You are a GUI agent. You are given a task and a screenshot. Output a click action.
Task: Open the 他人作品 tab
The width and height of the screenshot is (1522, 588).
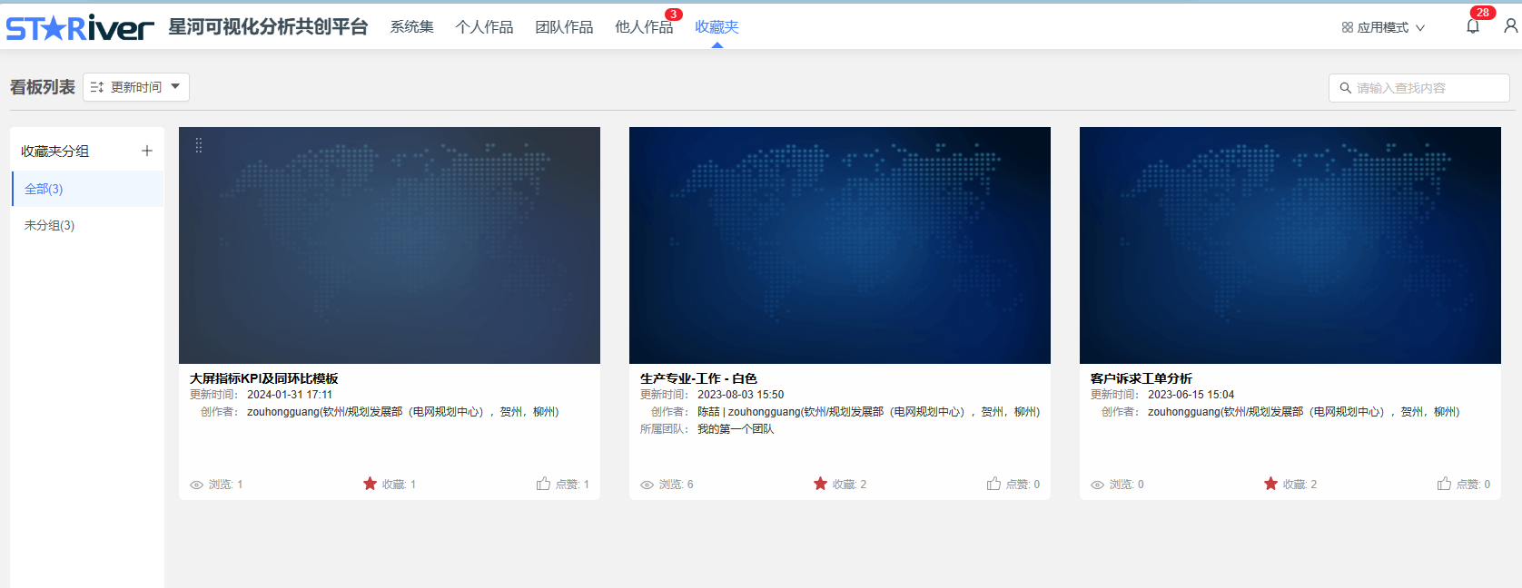[x=644, y=26]
